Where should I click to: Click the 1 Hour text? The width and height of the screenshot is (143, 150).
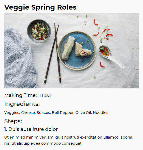pos(45,95)
